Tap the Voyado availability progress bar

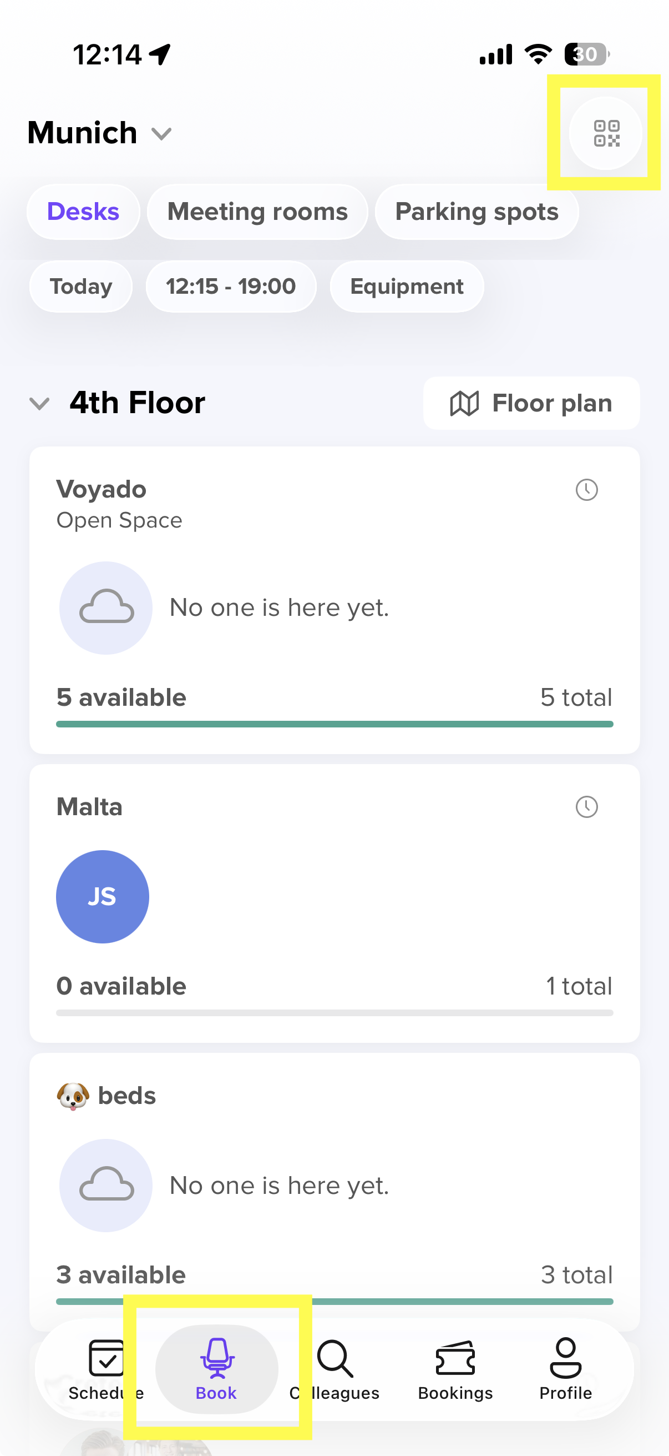tap(334, 724)
